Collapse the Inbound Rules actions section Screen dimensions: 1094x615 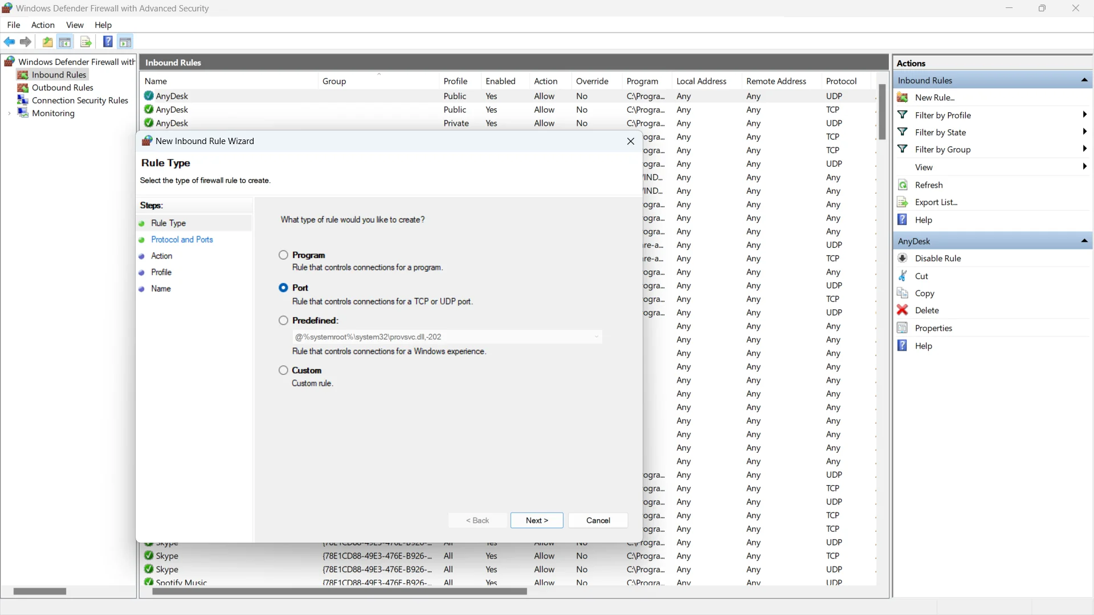click(1084, 80)
